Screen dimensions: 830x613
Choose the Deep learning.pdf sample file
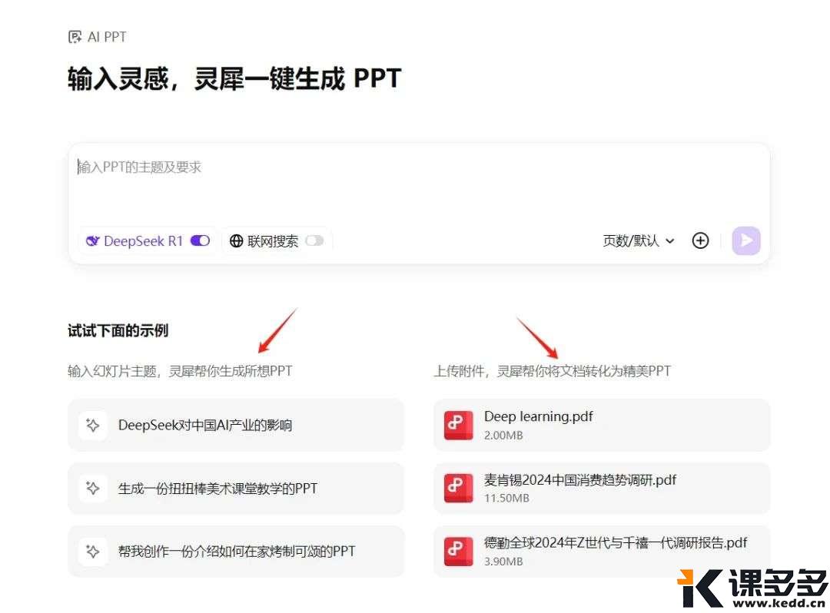602,425
